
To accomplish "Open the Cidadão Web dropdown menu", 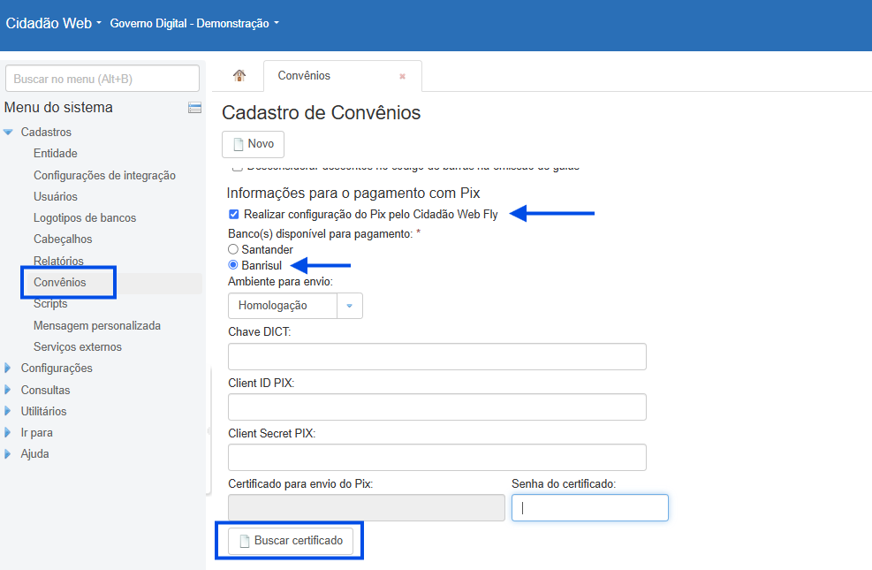I will point(53,23).
